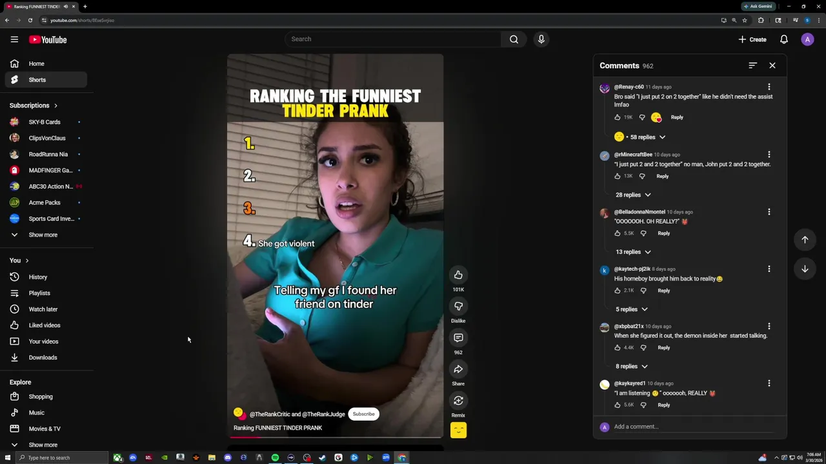The width and height of the screenshot is (826, 464).
Task: Open options menu for @rMinecraftBee comment
Action: pos(769,155)
